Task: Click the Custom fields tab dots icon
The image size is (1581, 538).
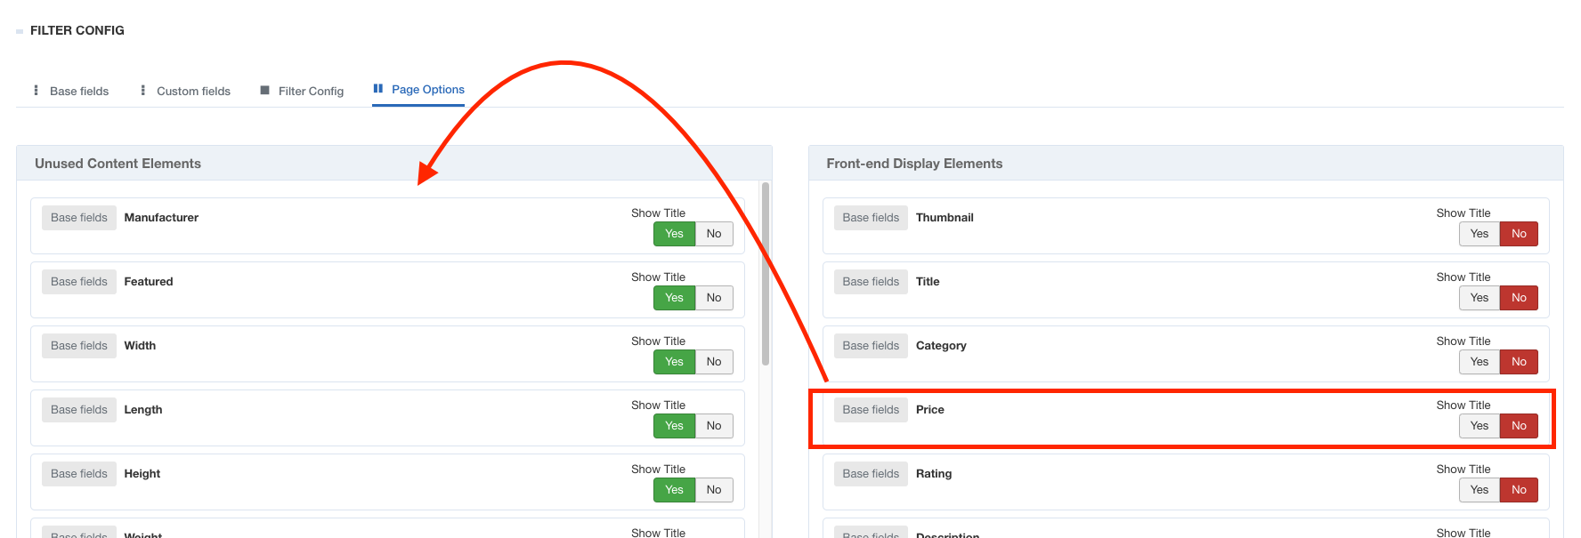Action: (142, 91)
